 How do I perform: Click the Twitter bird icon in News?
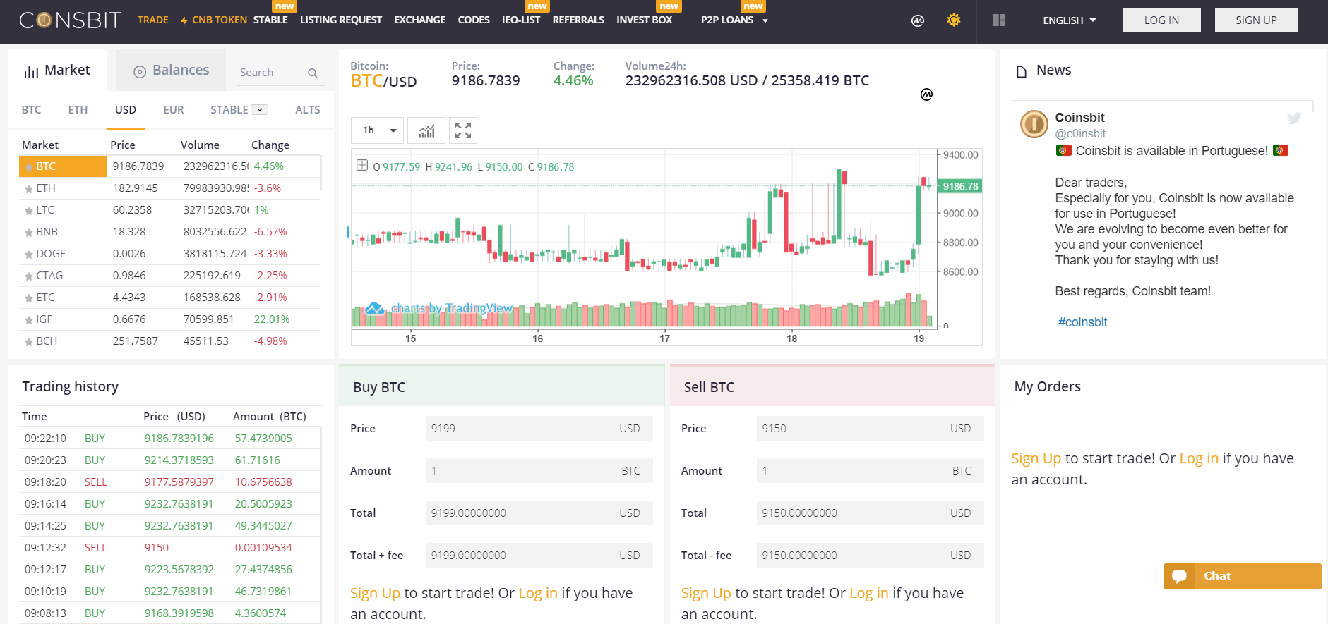click(x=1294, y=118)
